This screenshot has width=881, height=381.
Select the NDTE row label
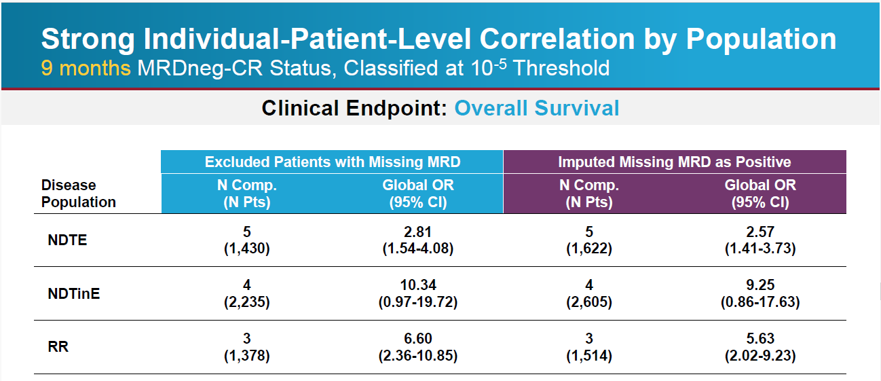pyautogui.click(x=67, y=240)
